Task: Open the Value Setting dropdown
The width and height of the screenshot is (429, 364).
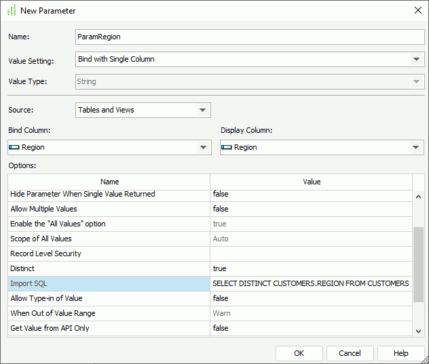Action: pos(417,60)
